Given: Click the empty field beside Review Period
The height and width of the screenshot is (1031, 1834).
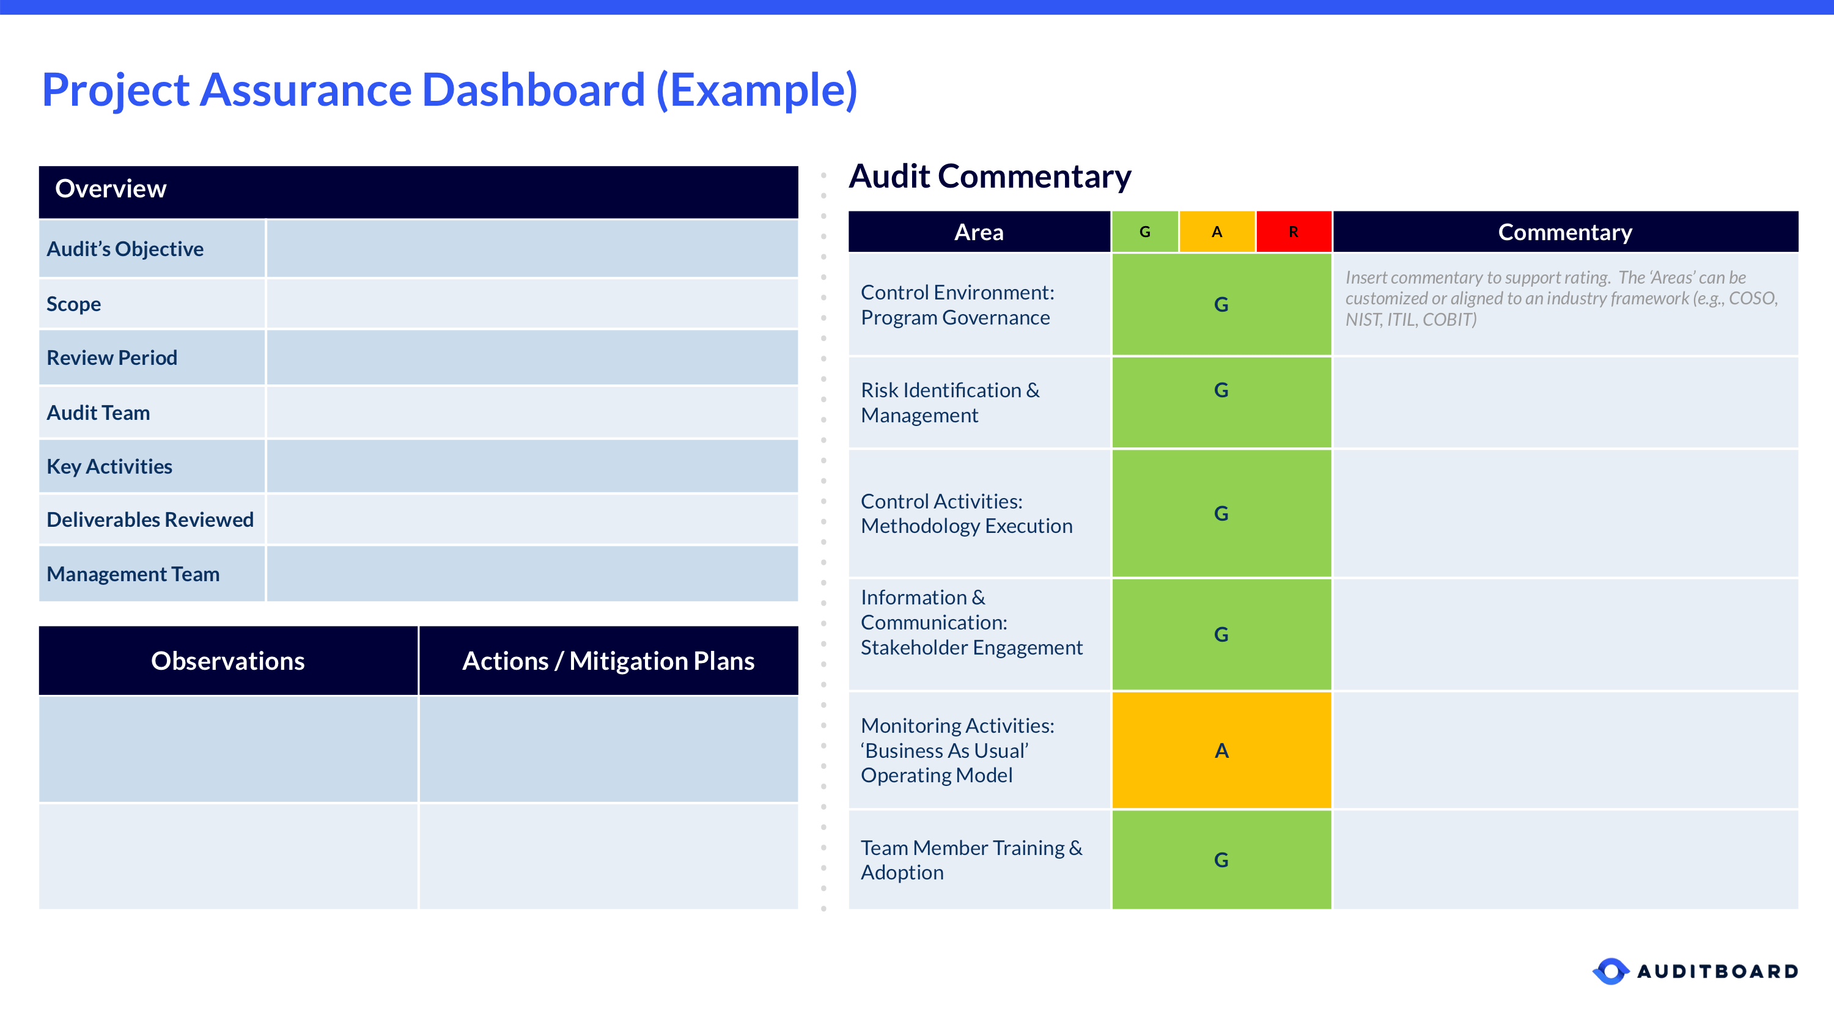Looking at the screenshot, I should (x=532, y=357).
